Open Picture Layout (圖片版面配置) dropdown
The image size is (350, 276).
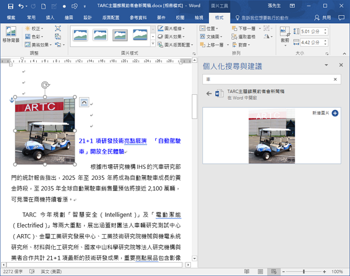tap(176, 45)
